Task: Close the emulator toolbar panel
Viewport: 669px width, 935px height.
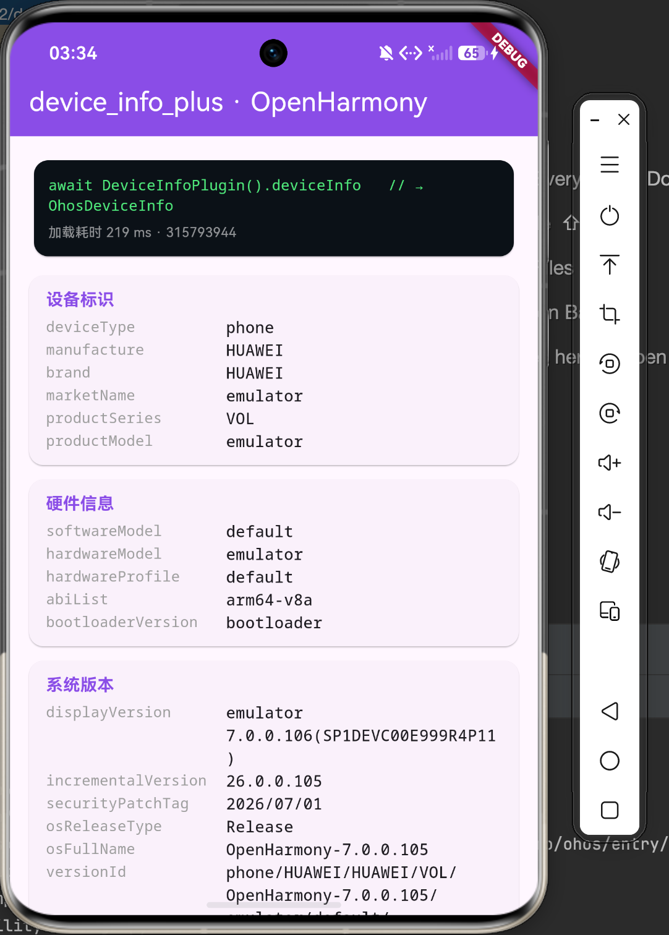Action: [624, 119]
